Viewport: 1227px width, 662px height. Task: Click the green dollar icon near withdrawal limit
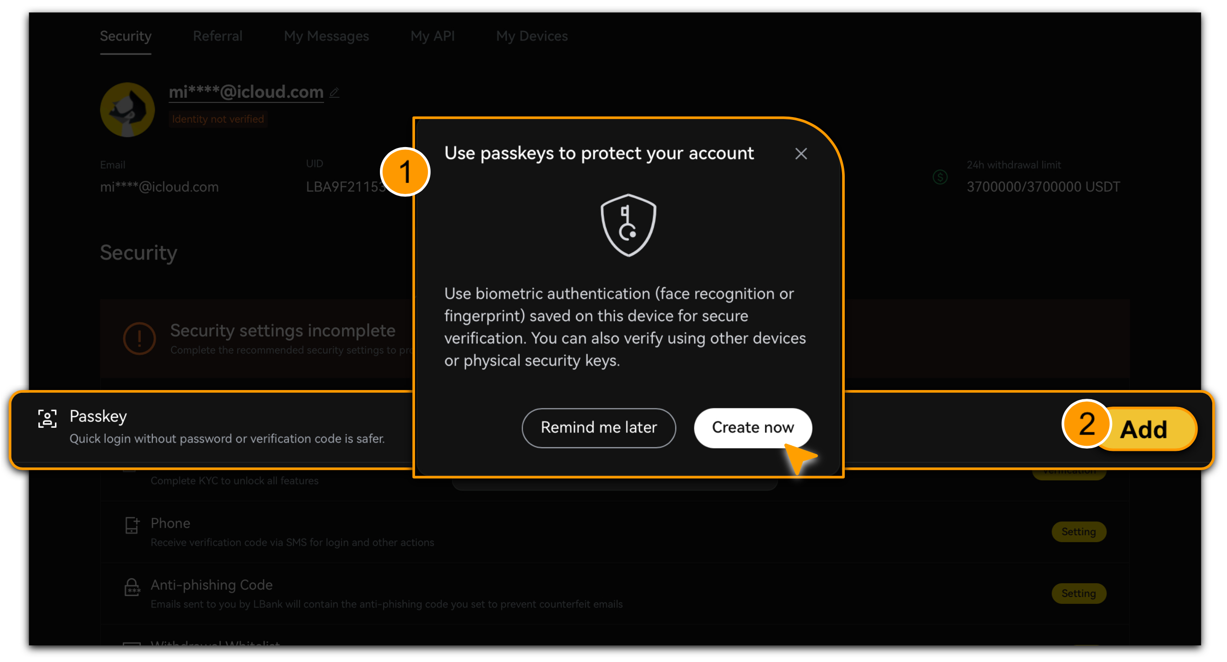pos(940,177)
